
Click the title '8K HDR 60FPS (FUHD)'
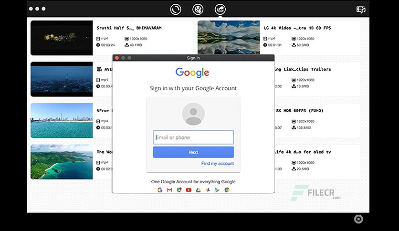coord(300,111)
